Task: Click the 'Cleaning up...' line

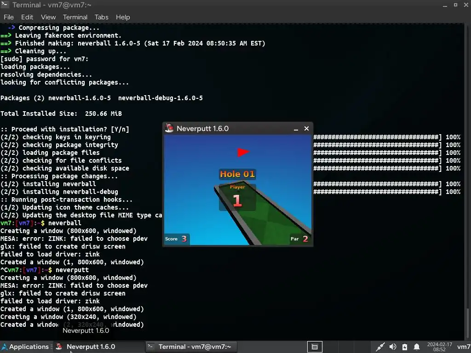Action: point(33,51)
